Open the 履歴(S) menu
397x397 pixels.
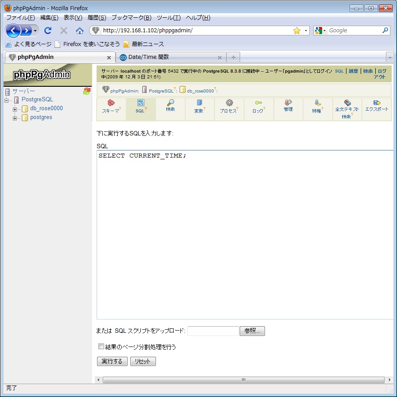click(97, 18)
